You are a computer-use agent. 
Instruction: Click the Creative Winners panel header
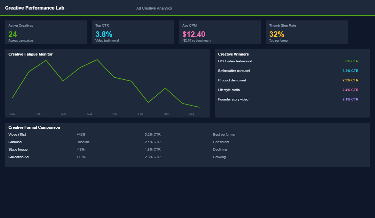coord(234,54)
